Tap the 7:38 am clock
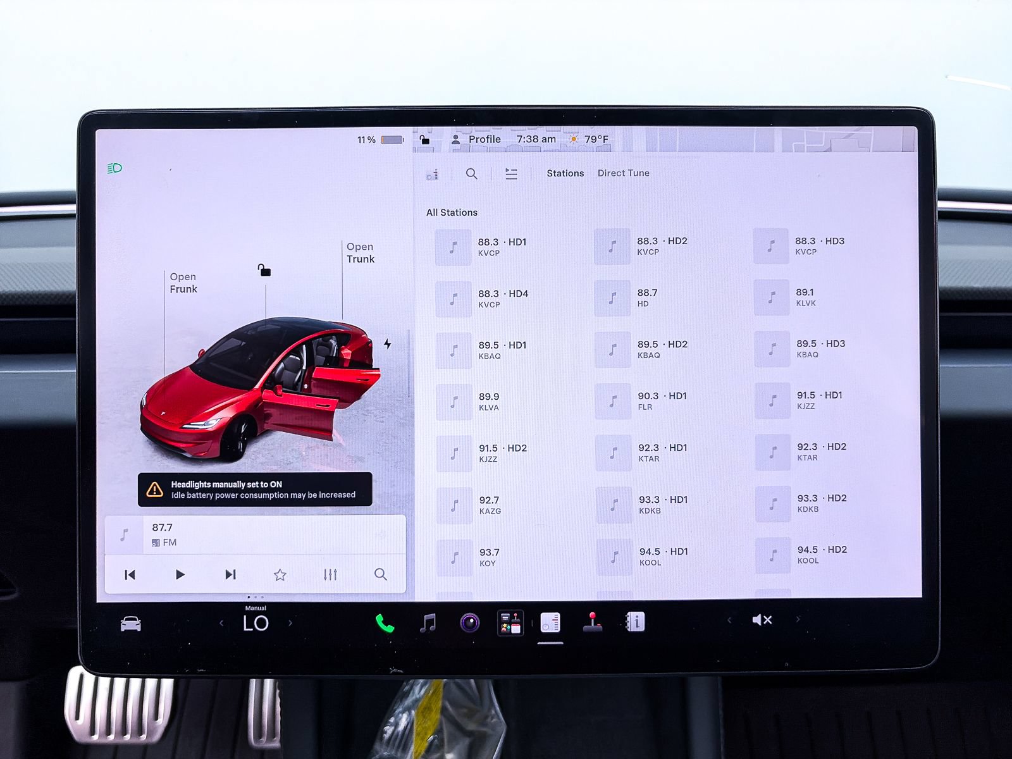Image resolution: width=1012 pixels, height=759 pixels. (x=536, y=139)
